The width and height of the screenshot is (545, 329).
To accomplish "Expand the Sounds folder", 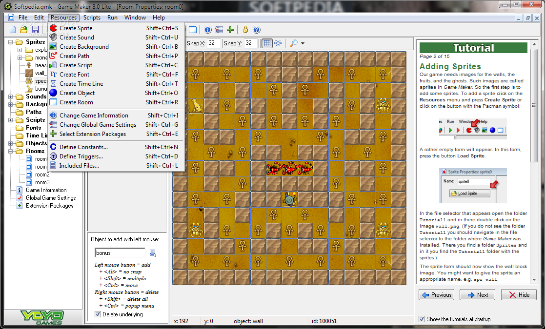I will [10, 97].
